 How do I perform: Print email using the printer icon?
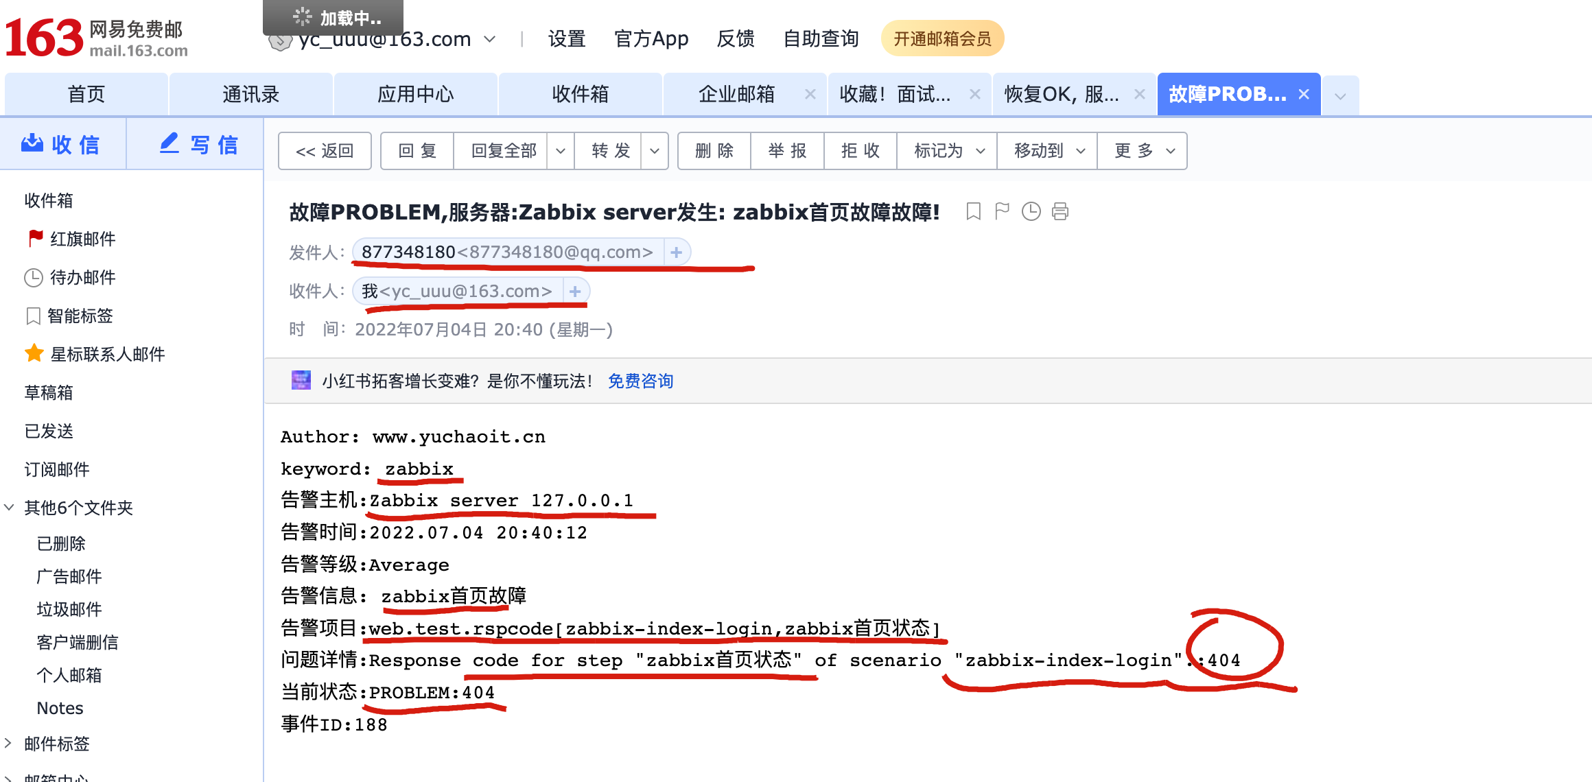pos(1060,211)
